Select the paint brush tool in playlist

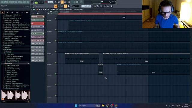pos(39,9)
